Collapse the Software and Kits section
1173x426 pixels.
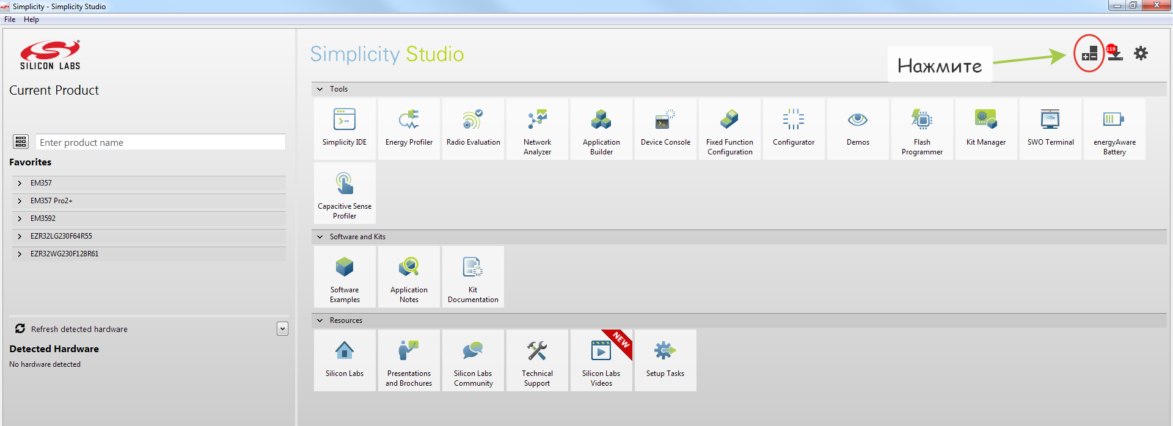[x=320, y=237]
